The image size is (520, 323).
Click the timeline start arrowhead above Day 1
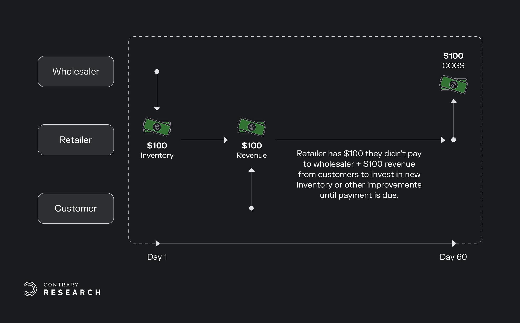pyautogui.click(x=158, y=243)
